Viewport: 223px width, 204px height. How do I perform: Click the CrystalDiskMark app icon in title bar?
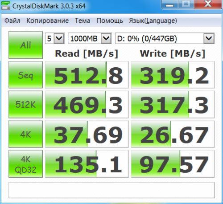(x=5, y=6)
